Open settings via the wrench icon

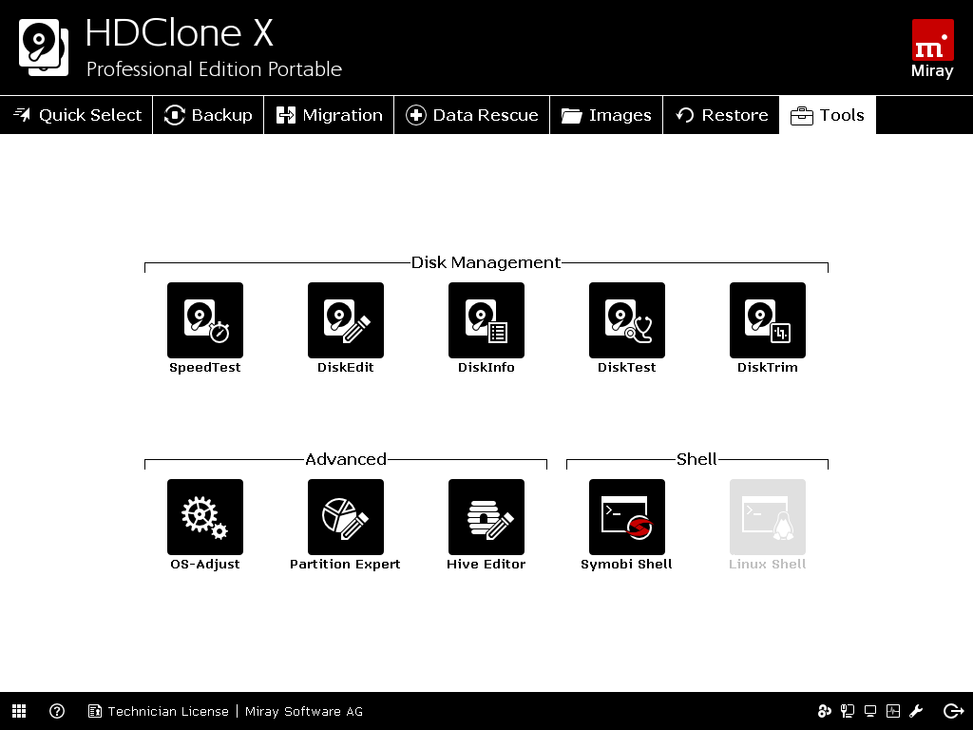[x=916, y=711]
